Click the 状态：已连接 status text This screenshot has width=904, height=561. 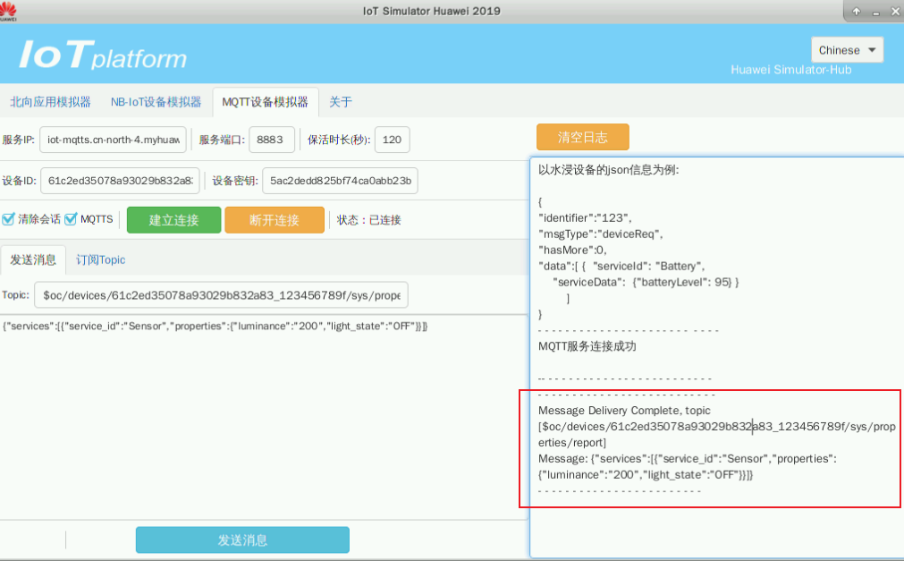pyautogui.click(x=369, y=220)
